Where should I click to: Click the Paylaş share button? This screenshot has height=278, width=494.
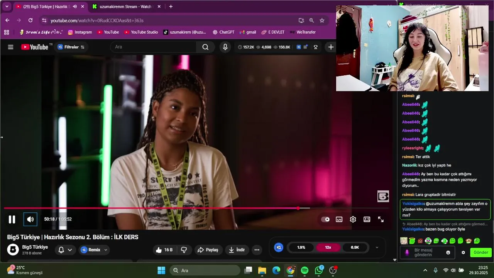pos(208,250)
